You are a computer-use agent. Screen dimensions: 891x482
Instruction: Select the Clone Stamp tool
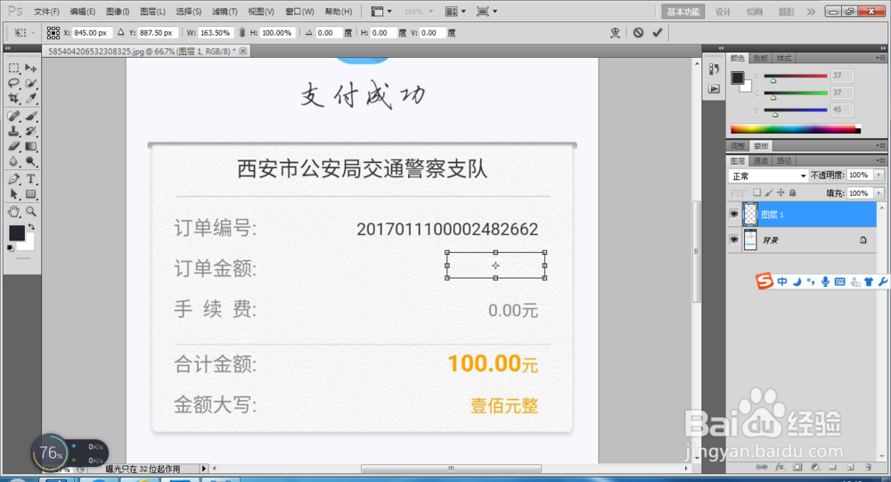click(14, 131)
